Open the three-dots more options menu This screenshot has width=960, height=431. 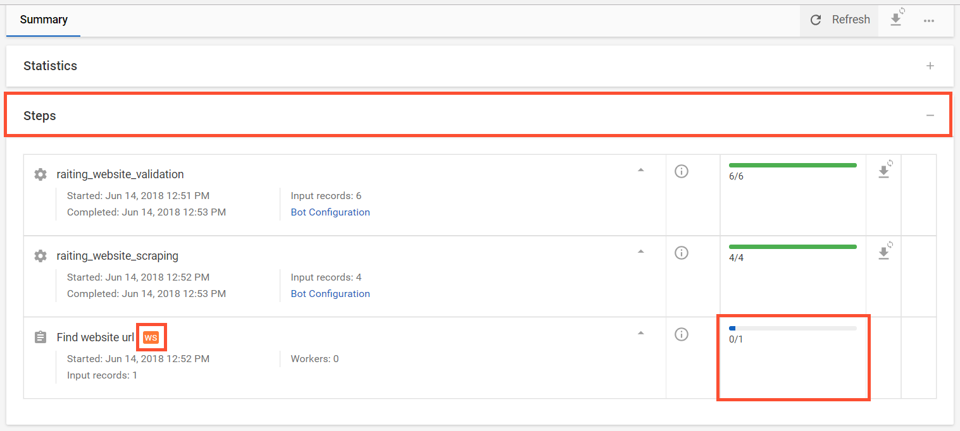click(928, 20)
